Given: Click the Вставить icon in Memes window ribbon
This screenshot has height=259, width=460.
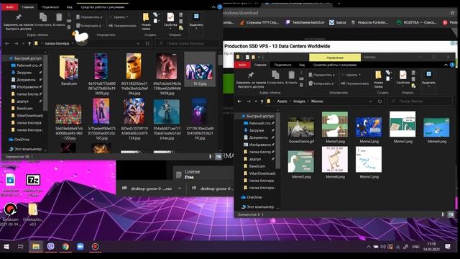Looking at the screenshot, I should click(x=291, y=75).
